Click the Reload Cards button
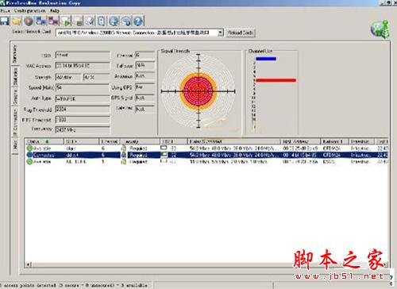397x289 pixels. [241, 33]
